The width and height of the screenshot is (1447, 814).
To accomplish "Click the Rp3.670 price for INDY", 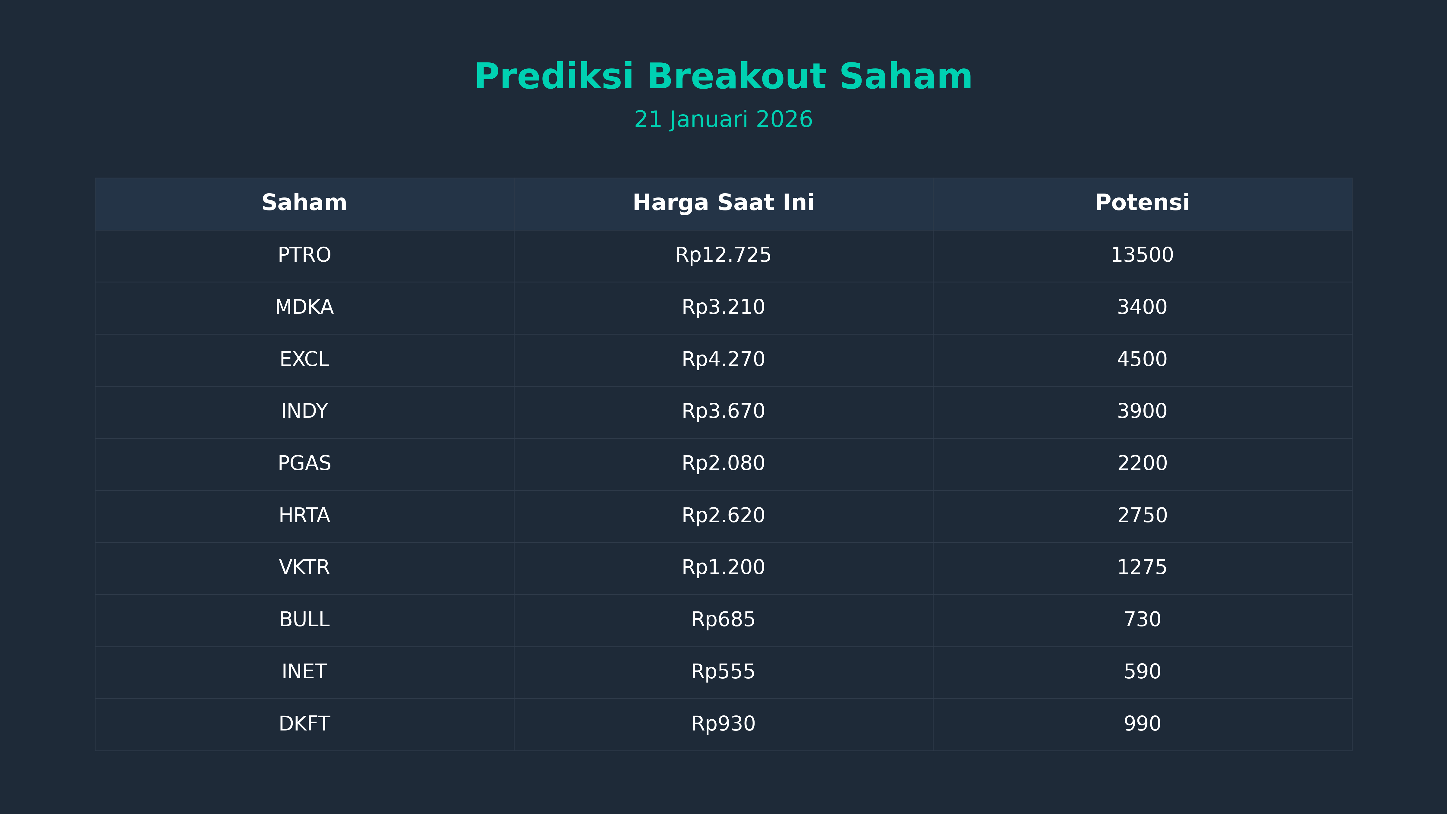I will 723,411.
